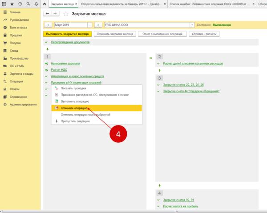267x213 pixels.
Task: Click Выполнить закрытие месяца button
Action: (68, 34)
